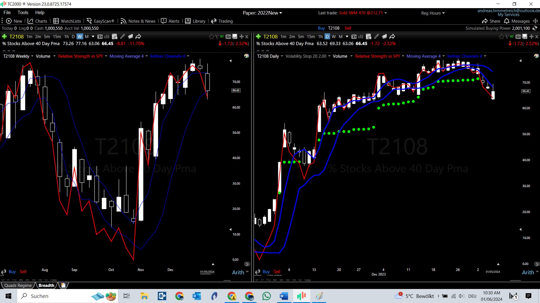Open color palette icon on weekly chart
The height and width of the screenshot is (303, 540).
(246, 56)
